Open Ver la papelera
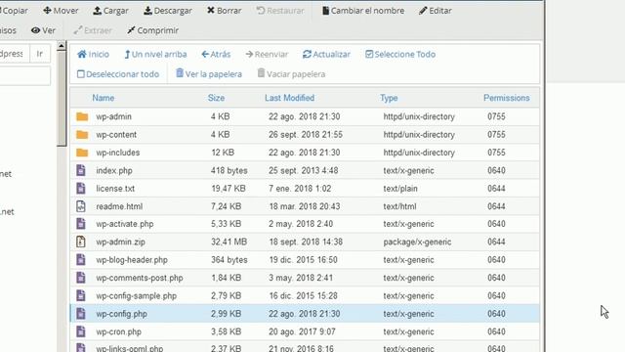Image resolution: width=625 pixels, height=352 pixels. point(209,74)
